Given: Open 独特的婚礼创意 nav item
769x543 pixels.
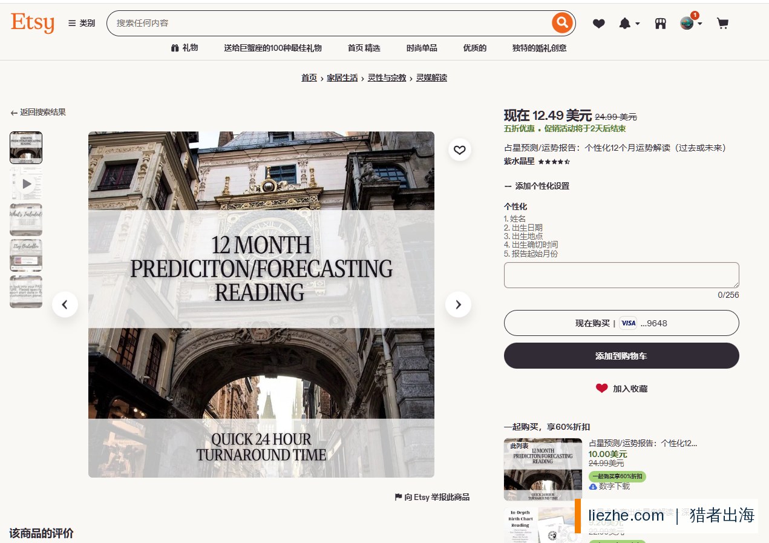Looking at the screenshot, I should [x=539, y=48].
